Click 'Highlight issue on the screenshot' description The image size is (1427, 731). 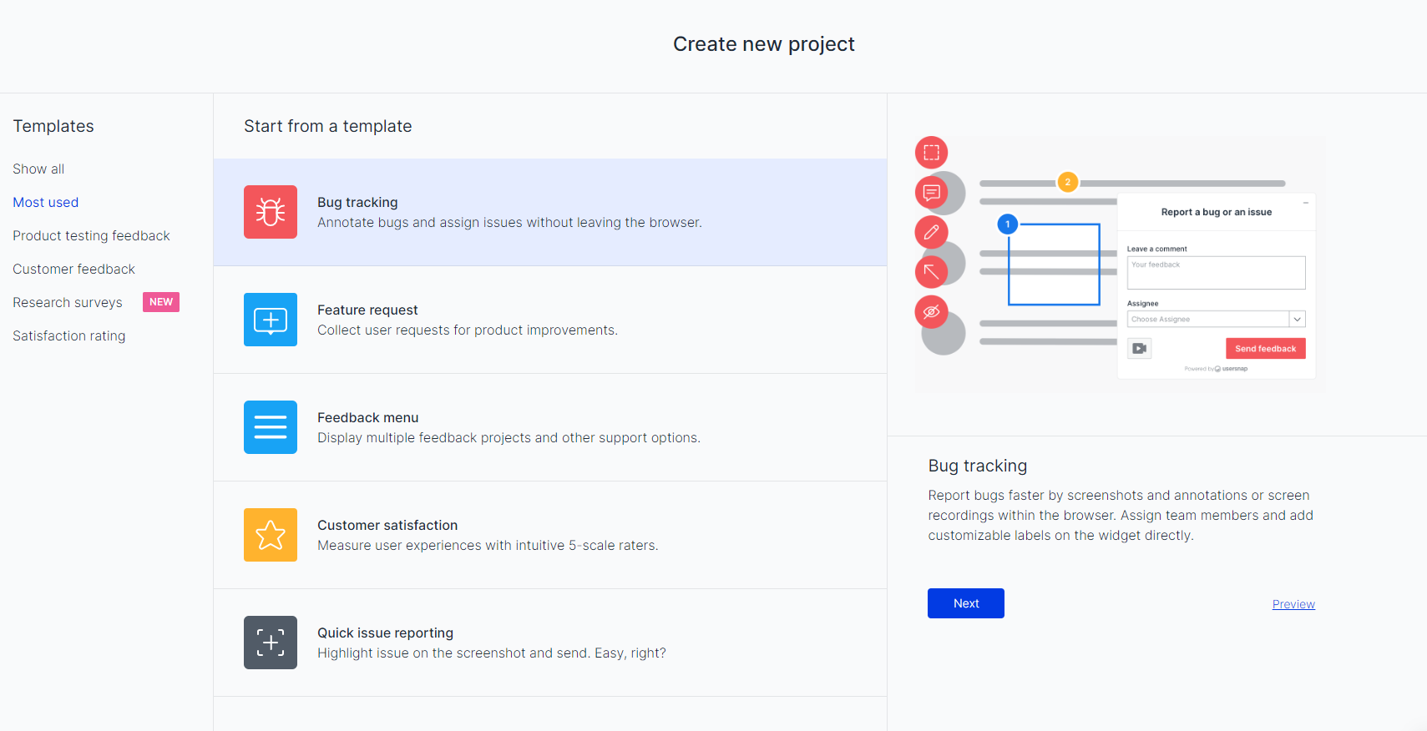point(492,653)
